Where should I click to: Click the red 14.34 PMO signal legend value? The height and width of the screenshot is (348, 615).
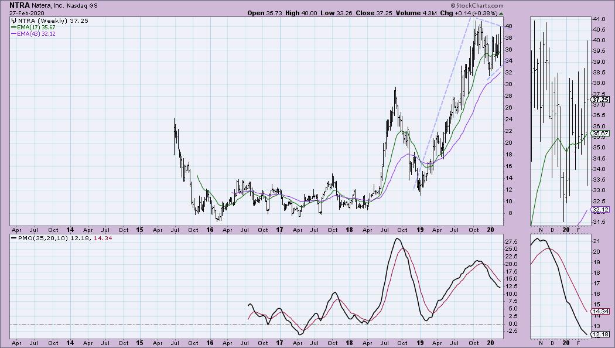point(102,238)
